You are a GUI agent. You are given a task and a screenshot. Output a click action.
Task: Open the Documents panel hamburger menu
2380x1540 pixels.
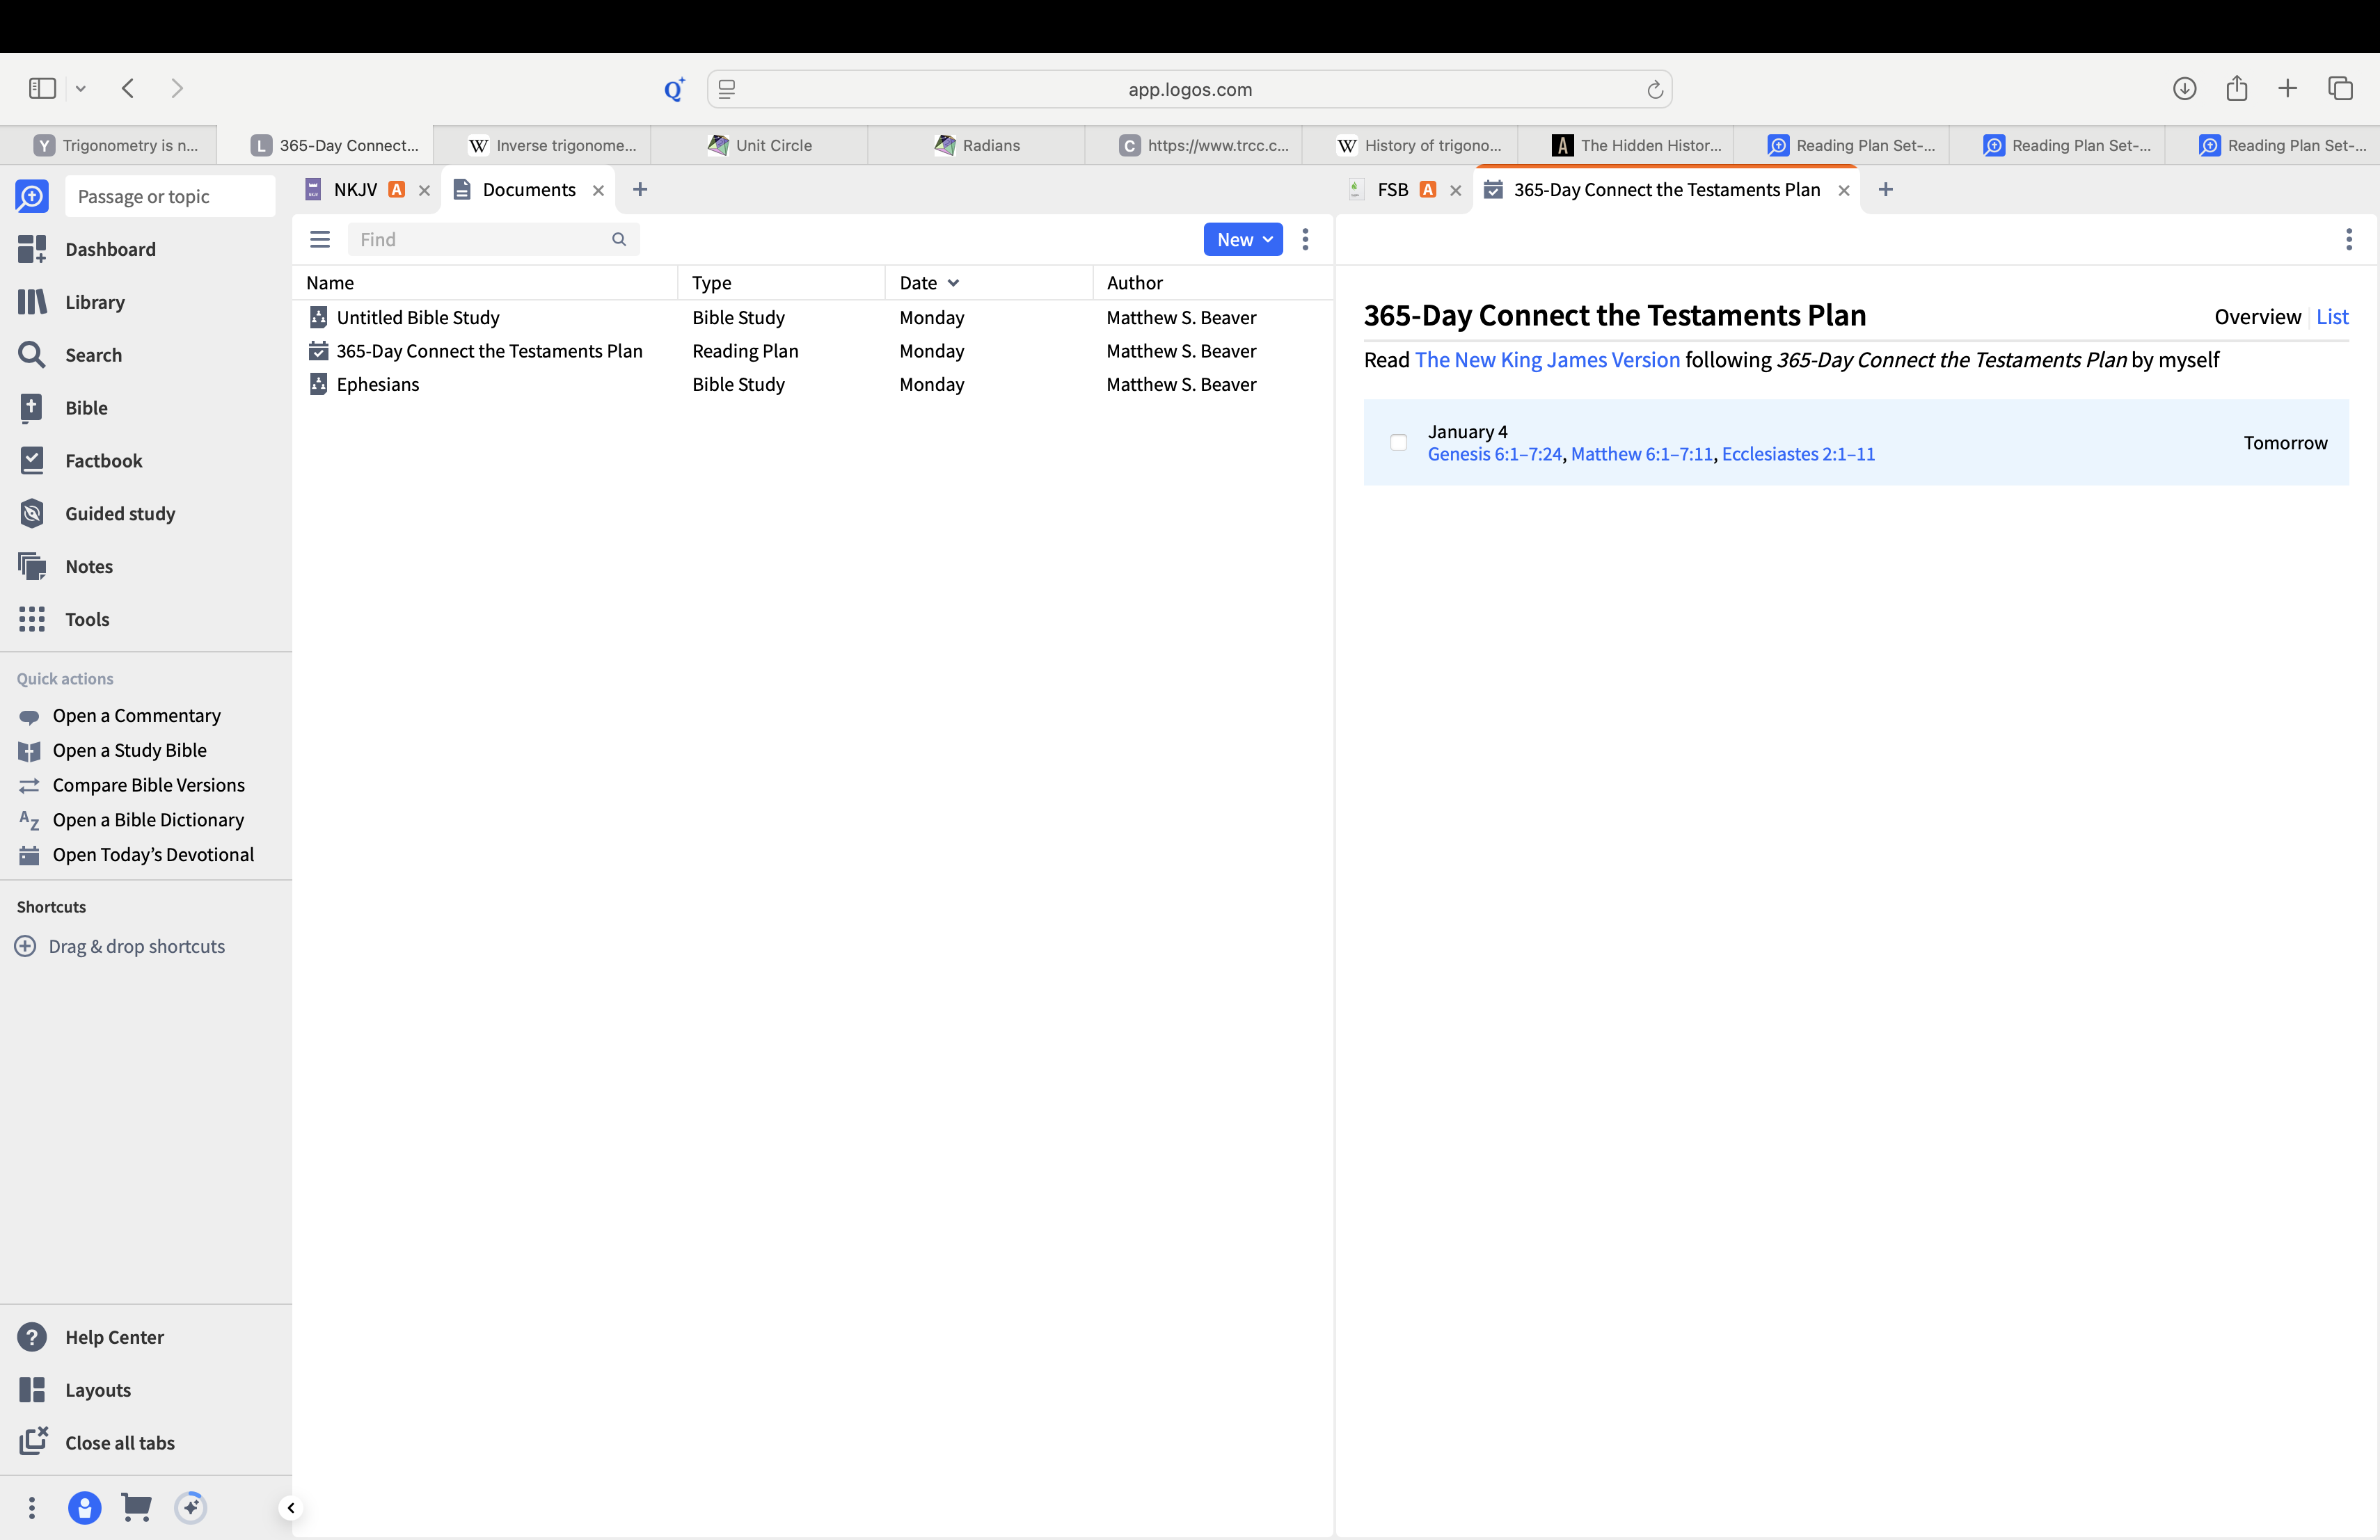point(320,240)
